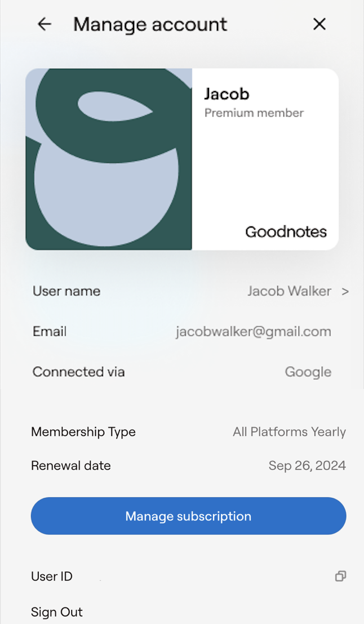364x624 pixels.
Task: Select the Jacob Walker user name value
Action: pyautogui.click(x=289, y=291)
